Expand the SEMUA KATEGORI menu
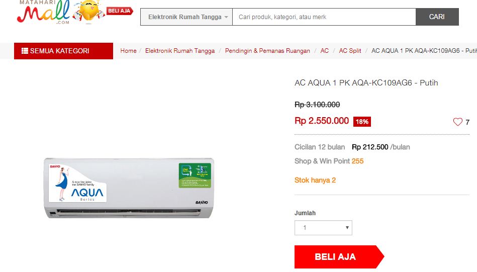Image resolution: width=477 pixels, height=272 pixels. 63,51
